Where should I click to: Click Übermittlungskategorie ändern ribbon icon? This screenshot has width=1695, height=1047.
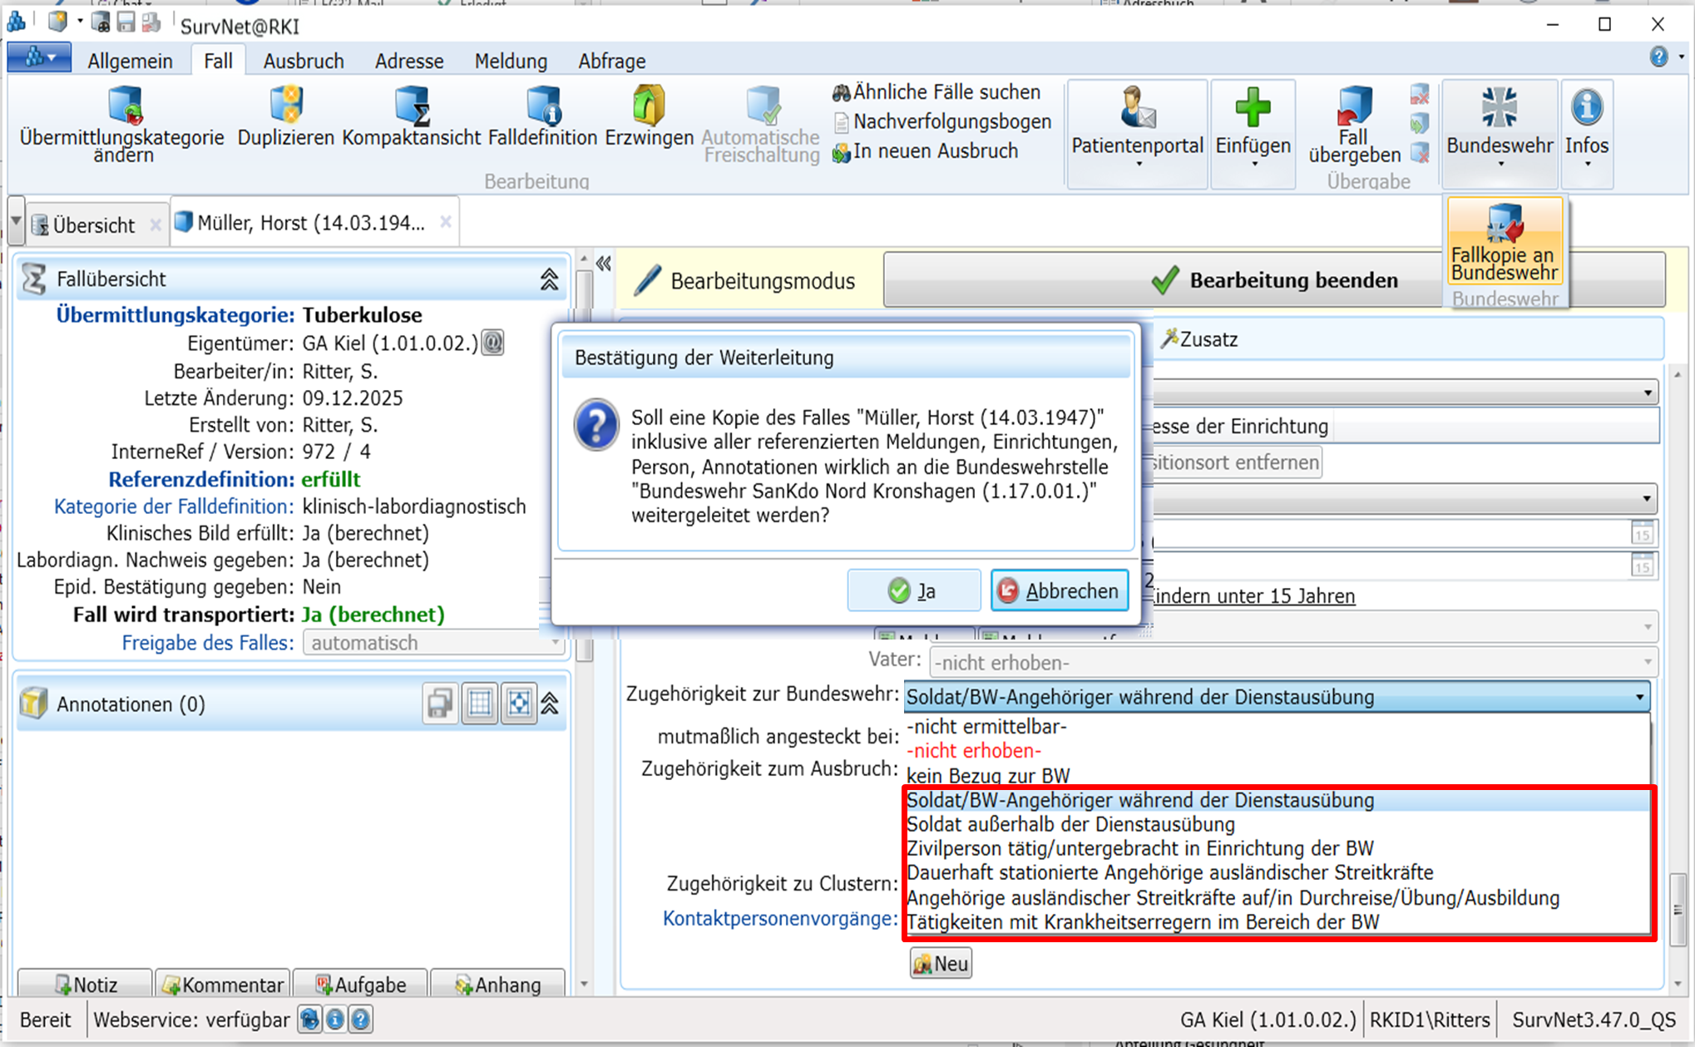point(123,125)
